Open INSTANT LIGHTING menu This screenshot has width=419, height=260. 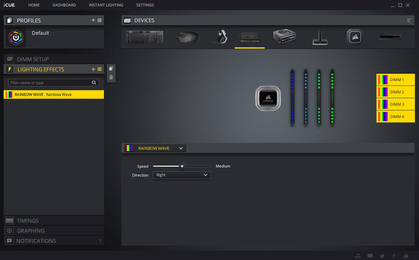[x=106, y=5]
